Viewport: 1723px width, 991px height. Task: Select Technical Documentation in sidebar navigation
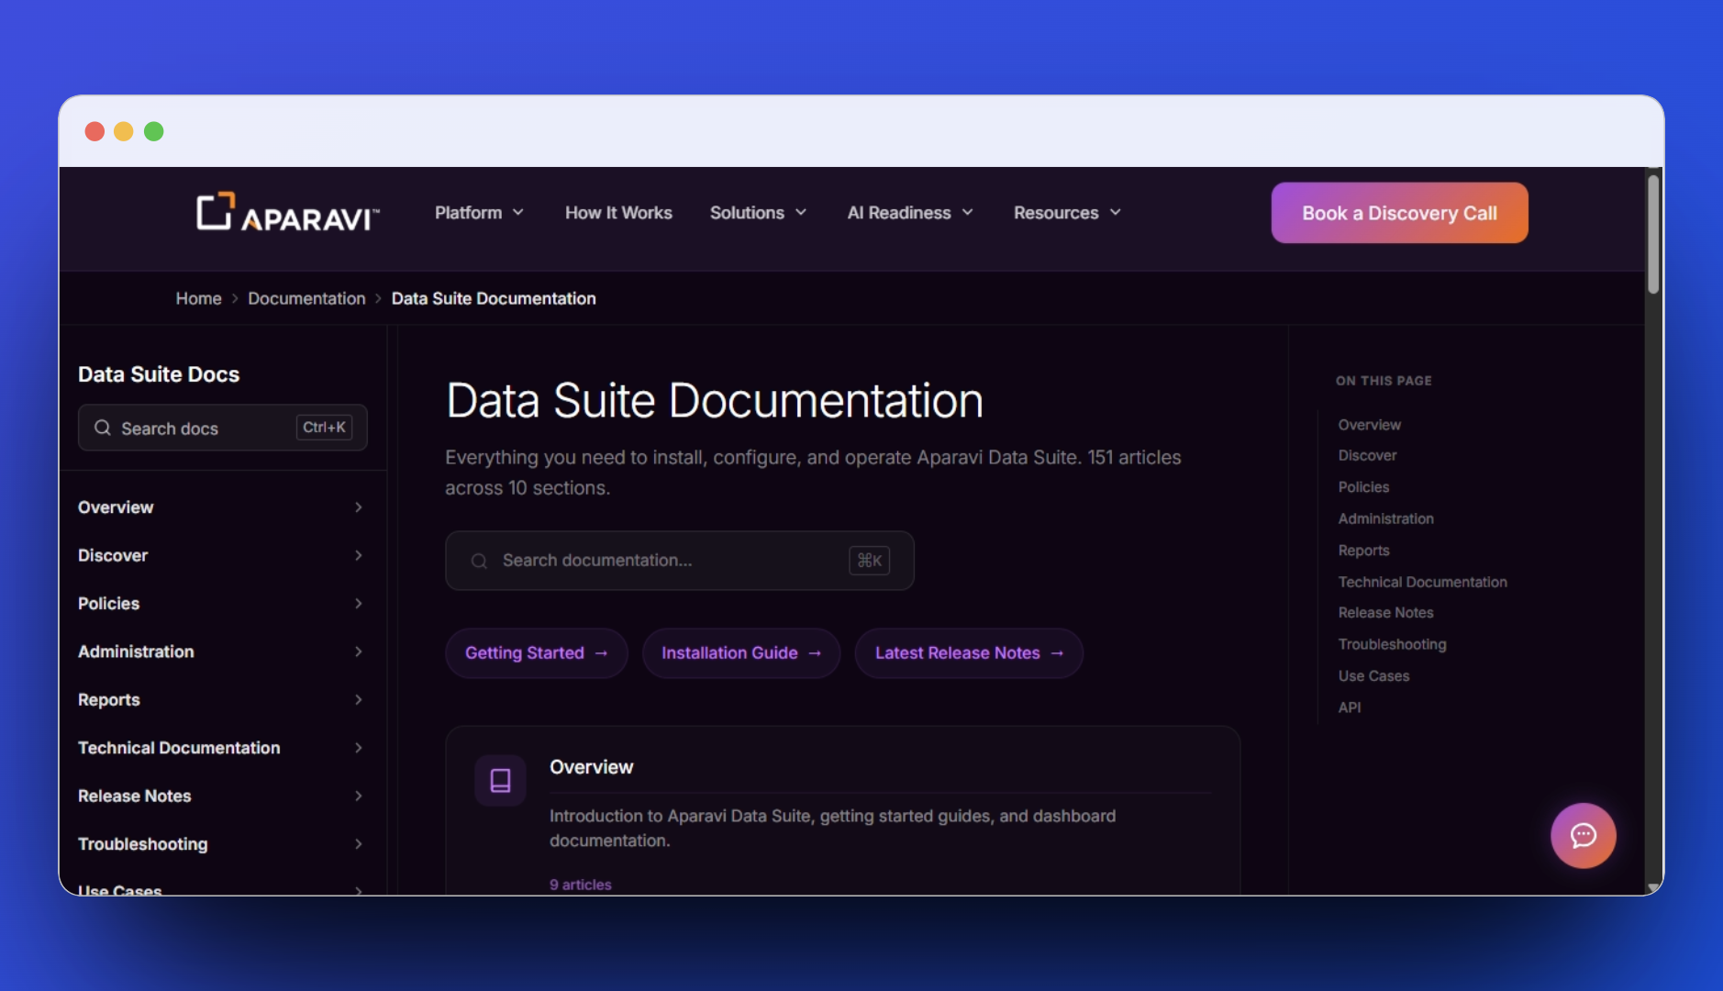pyautogui.click(x=179, y=748)
